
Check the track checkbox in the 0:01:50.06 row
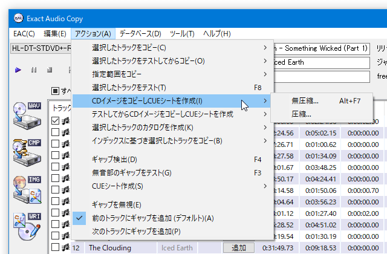click(x=55, y=189)
